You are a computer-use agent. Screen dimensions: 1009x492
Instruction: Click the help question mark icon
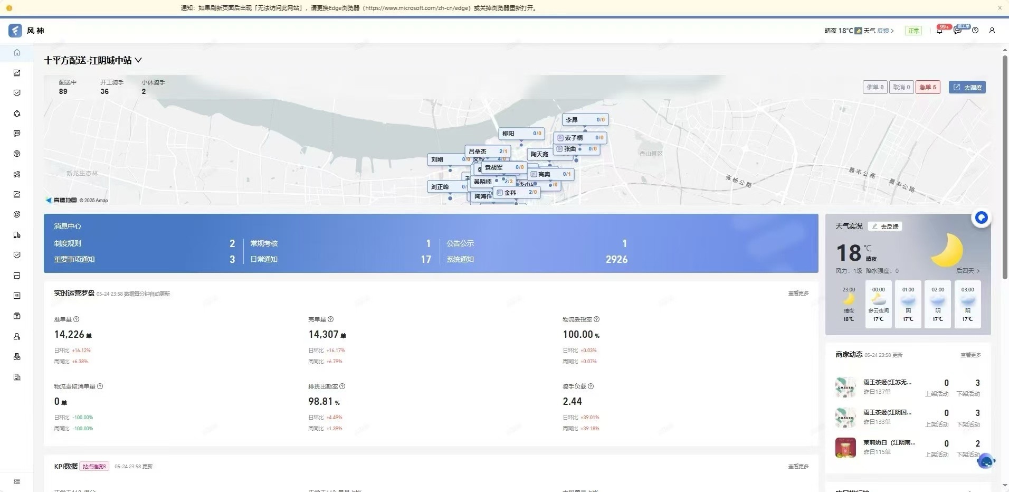point(975,31)
